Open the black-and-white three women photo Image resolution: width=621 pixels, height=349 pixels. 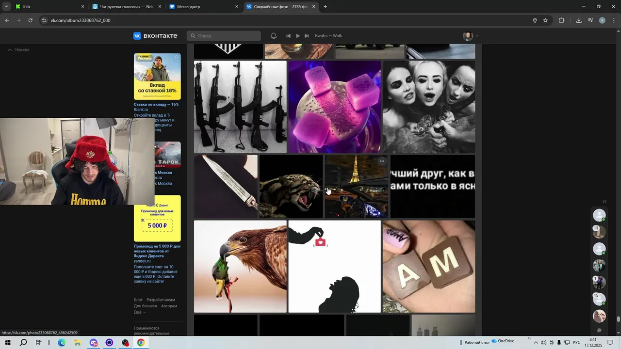click(x=429, y=107)
